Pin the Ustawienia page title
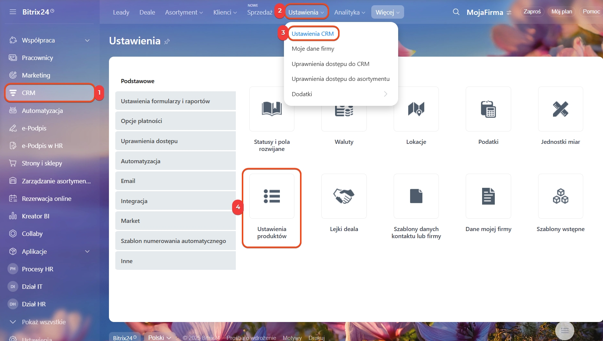 (167, 41)
